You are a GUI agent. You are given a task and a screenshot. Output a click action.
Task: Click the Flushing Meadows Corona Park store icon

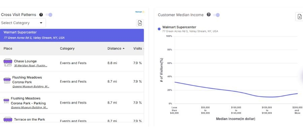pos(7,80)
